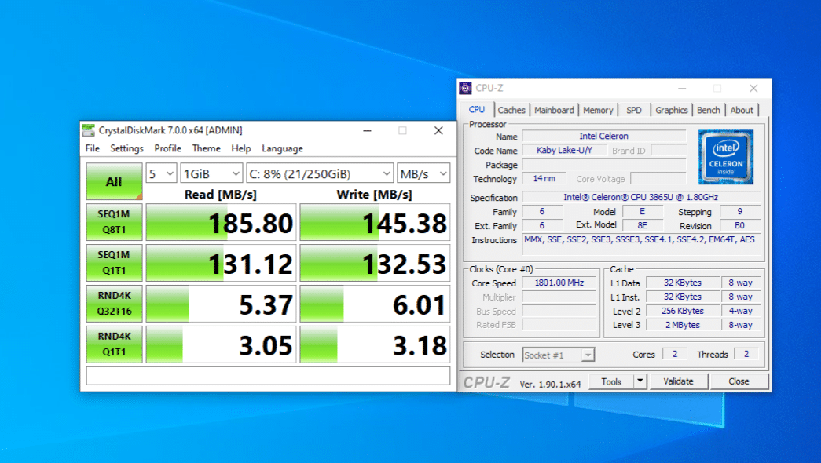Start the SEQ1M Q1T1 test

click(114, 263)
